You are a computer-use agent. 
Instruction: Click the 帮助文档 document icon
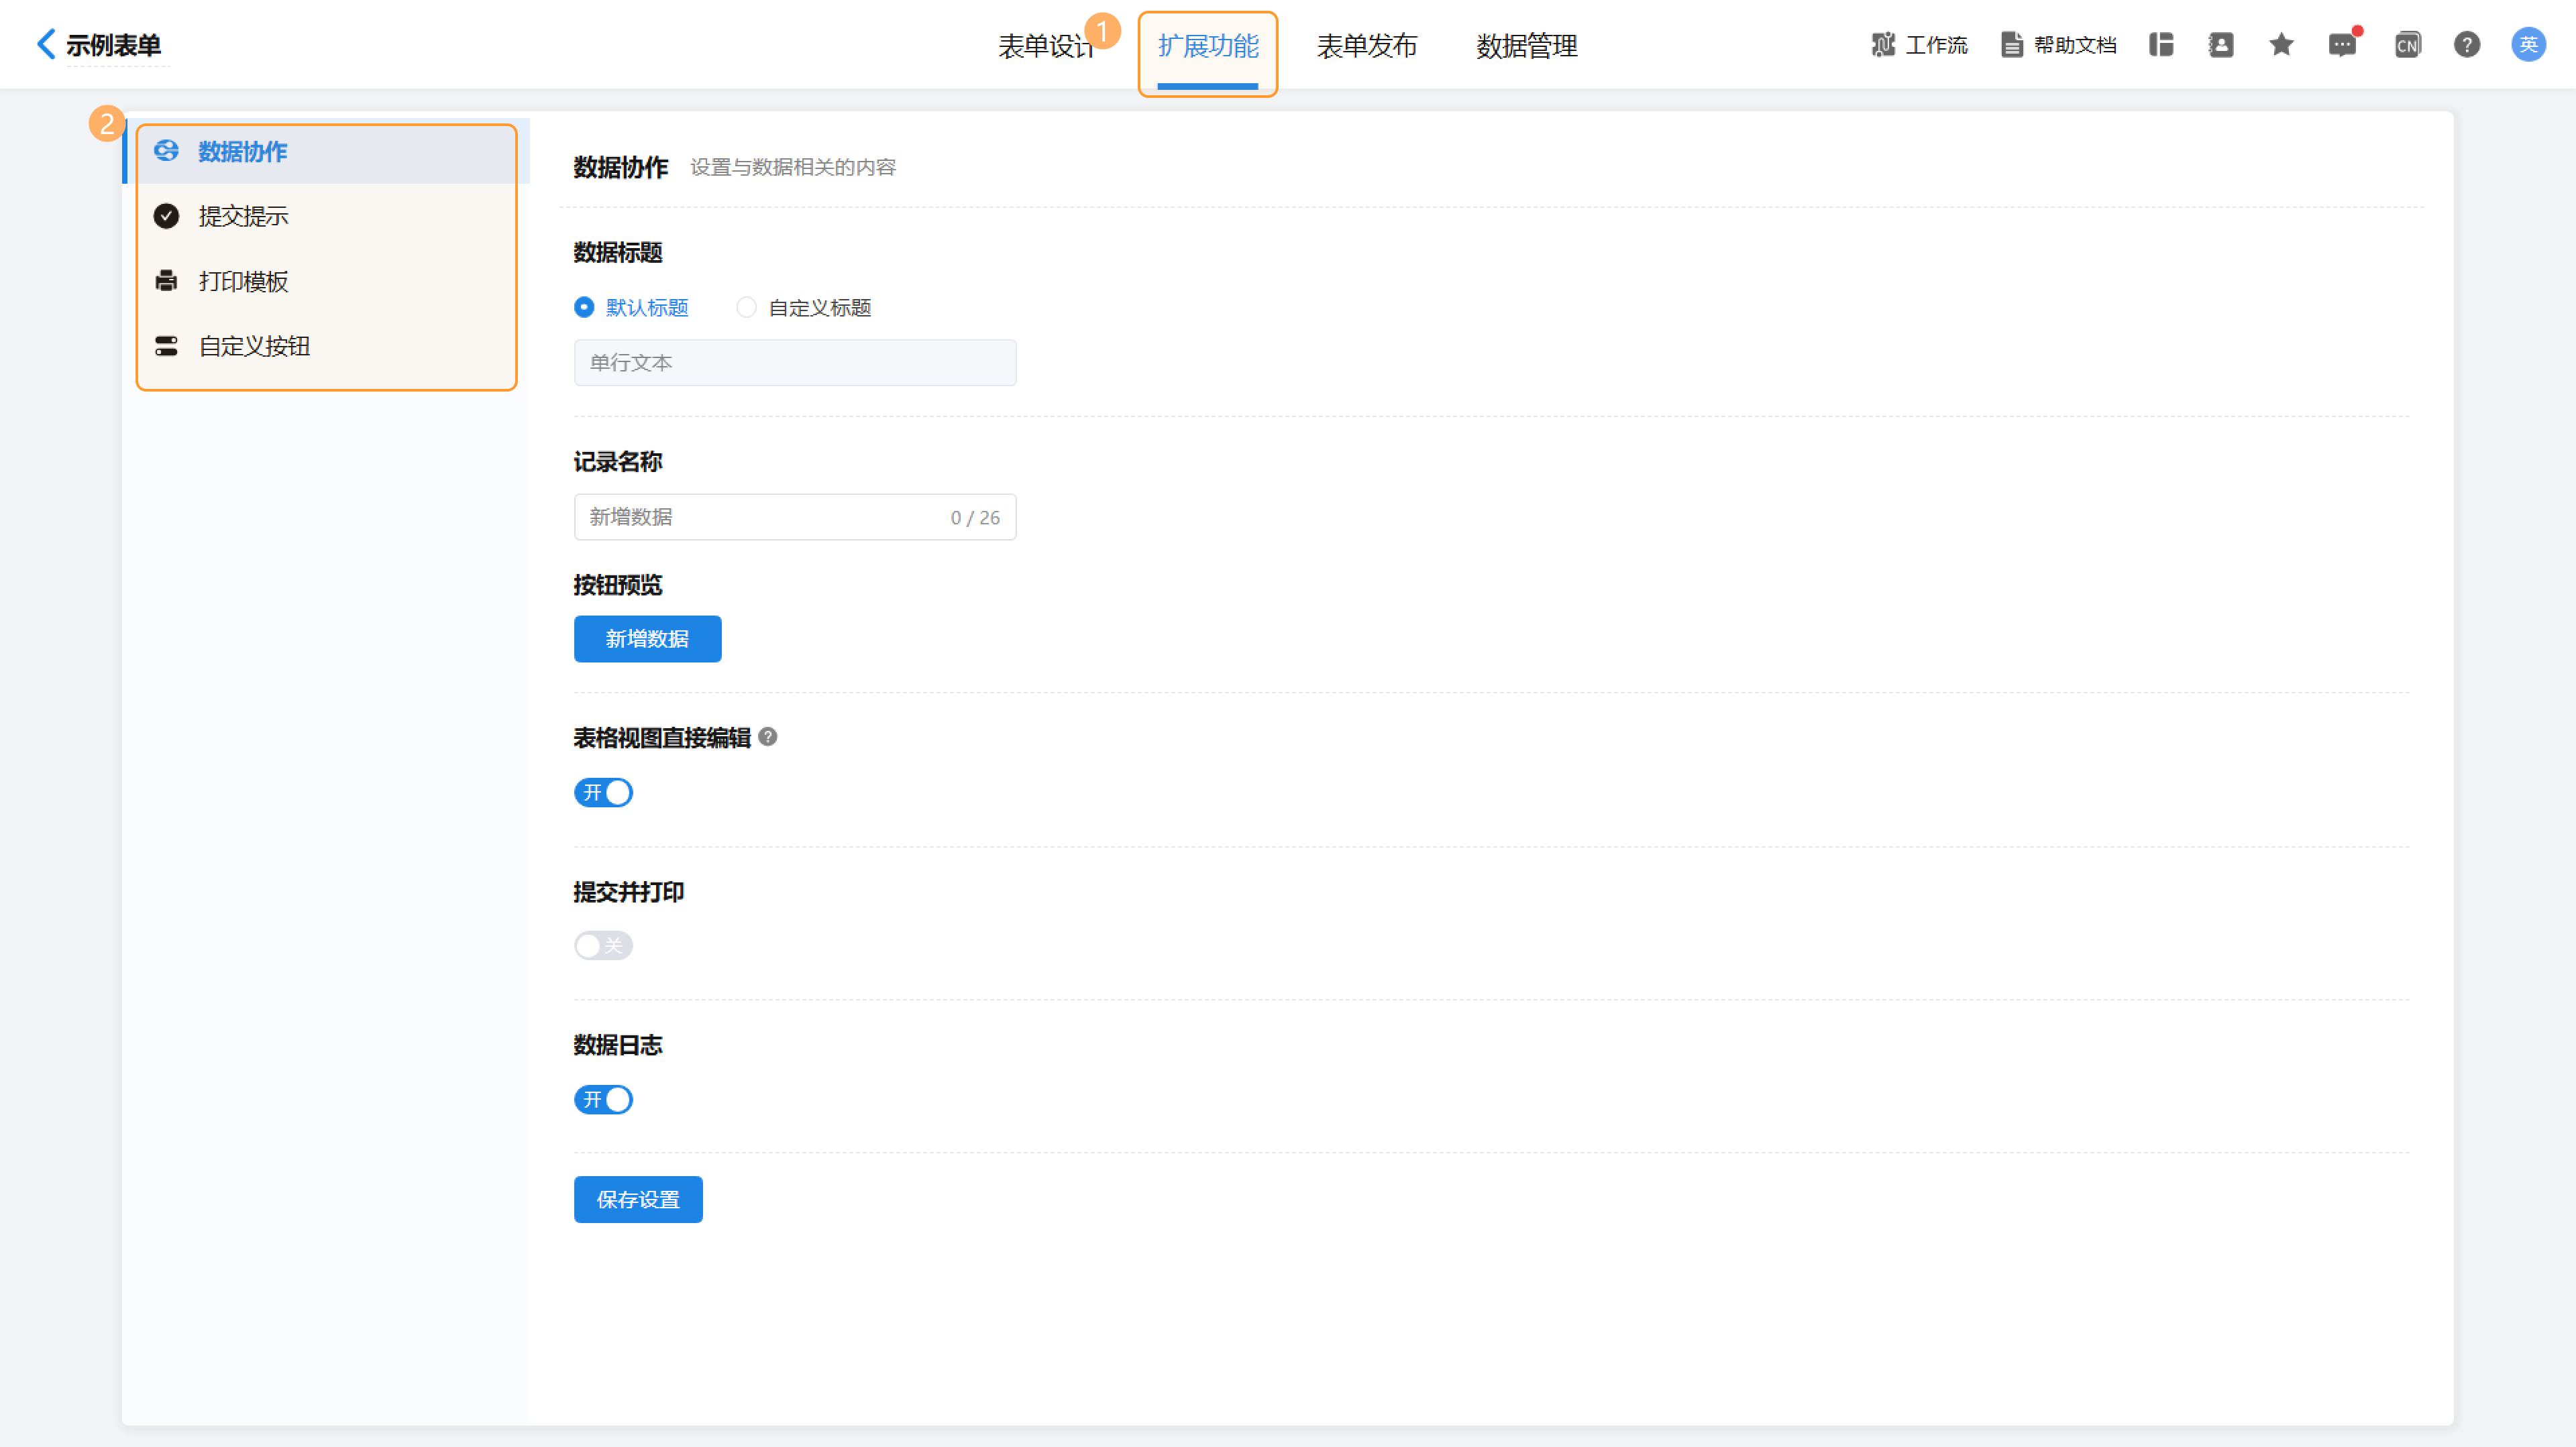(2012, 45)
